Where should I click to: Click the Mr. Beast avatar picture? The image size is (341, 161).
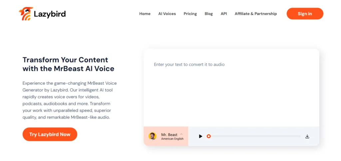153,136
